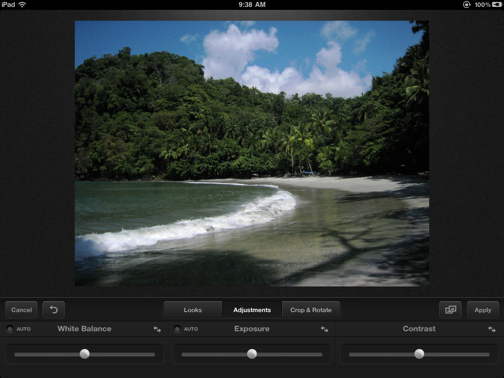Open the Crop & Rotate tab
The image size is (504, 378).
[311, 310]
